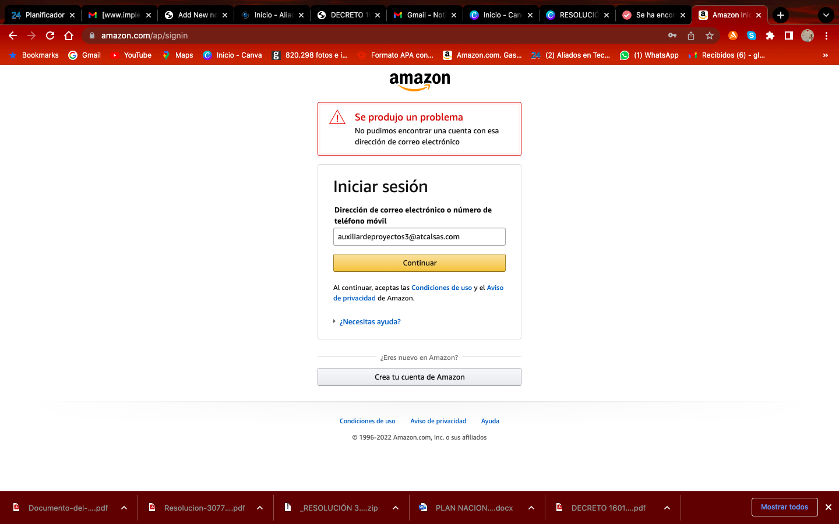Viewport: 839px width, 524px height.
Task: Go to the browser home page icon
Action: 69,36
